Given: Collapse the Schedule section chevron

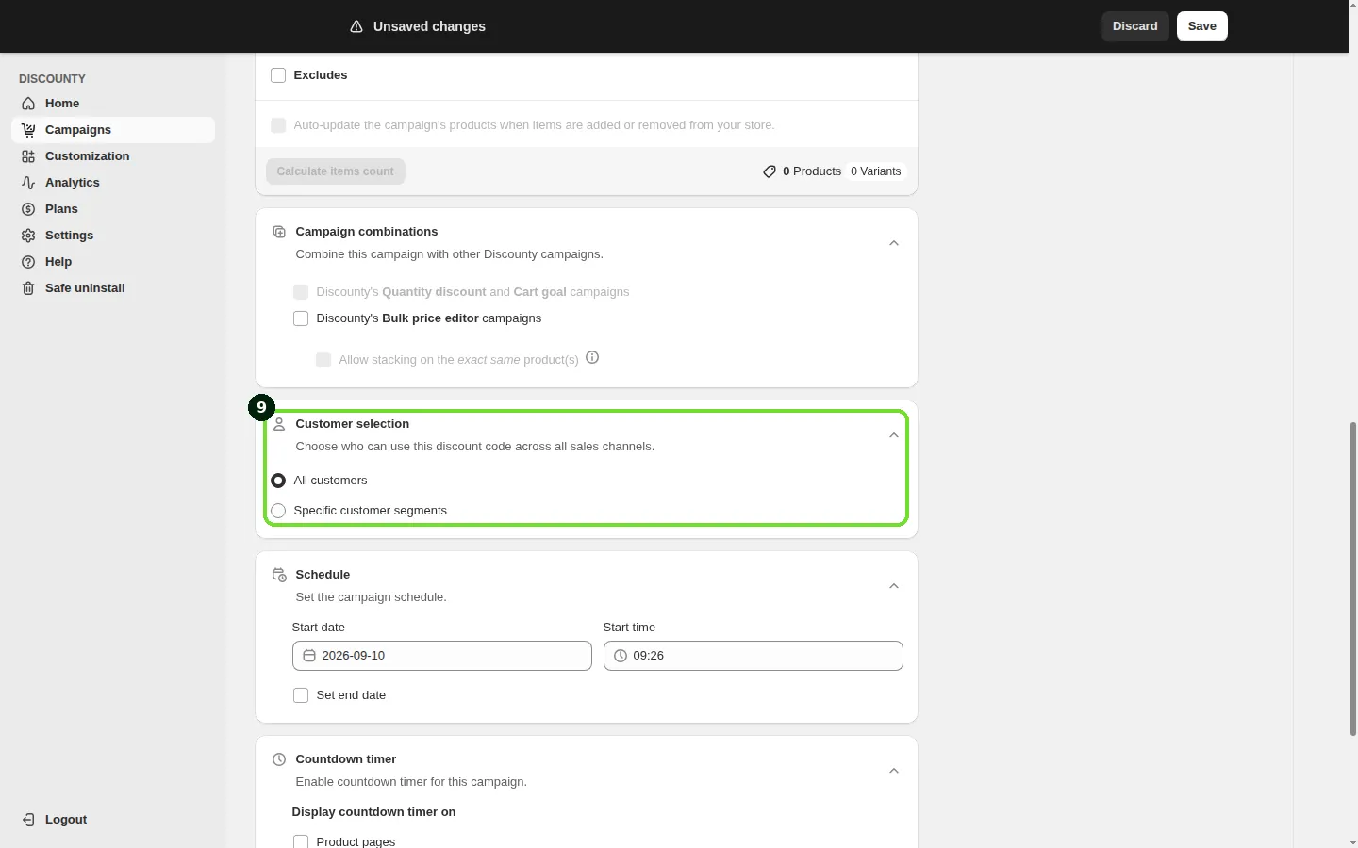Looking at the screenshot, I should click(x=894, y=586).
